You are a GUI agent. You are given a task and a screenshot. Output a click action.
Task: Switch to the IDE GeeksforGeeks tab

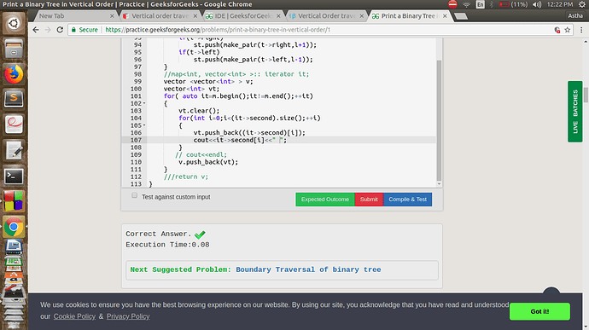(243, 16)
